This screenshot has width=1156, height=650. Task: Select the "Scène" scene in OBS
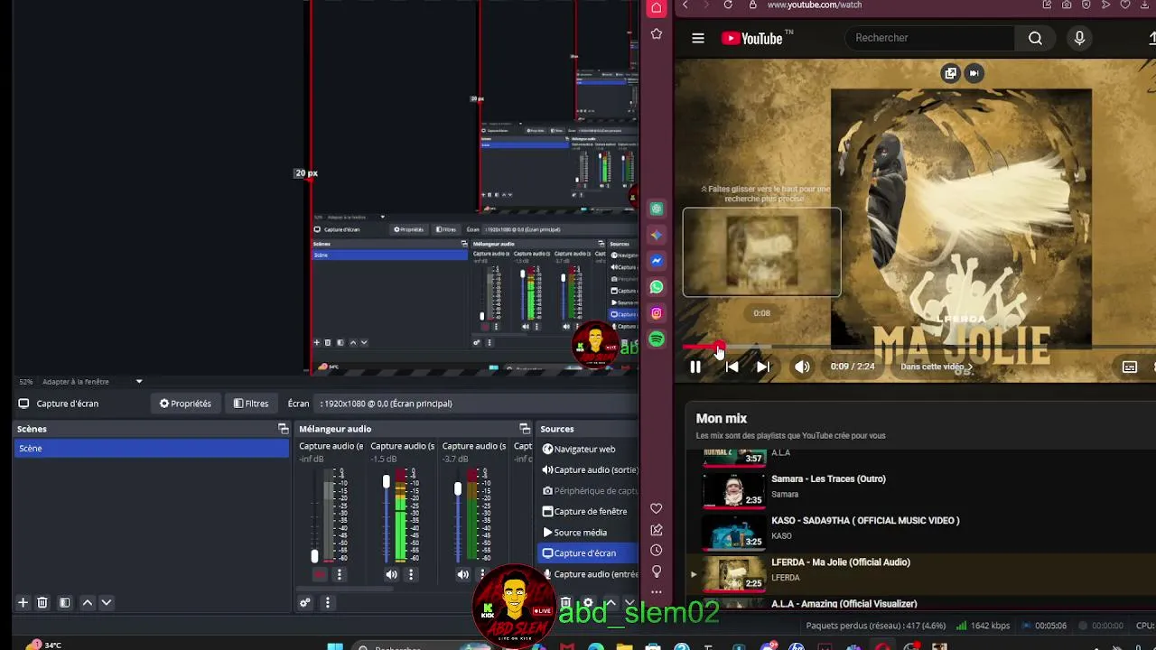coord(152,449)
